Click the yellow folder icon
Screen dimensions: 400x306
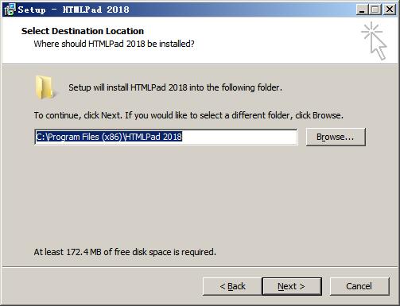[45, 87]
